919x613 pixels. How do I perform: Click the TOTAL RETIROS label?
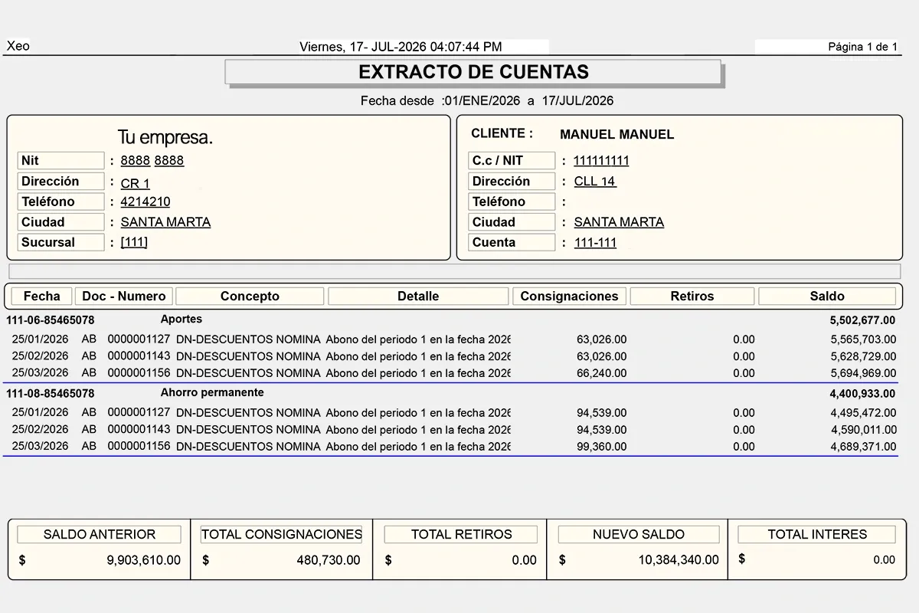[462, 535]
